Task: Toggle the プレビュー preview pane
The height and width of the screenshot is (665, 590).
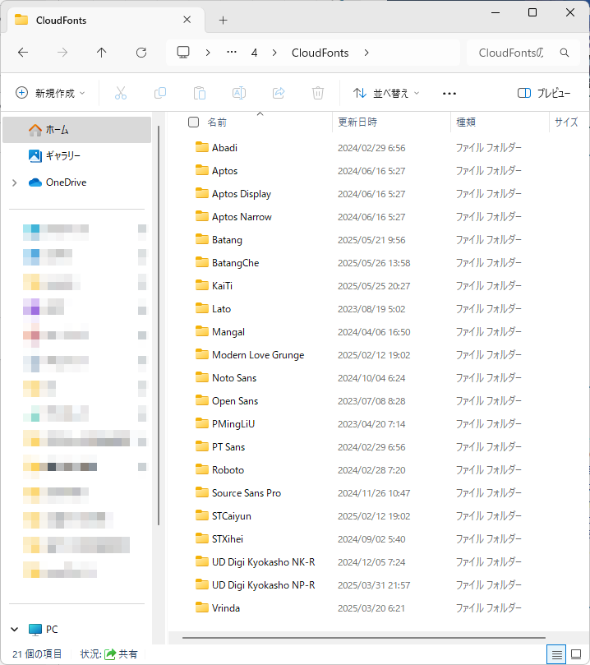Action: pos(544,93)
